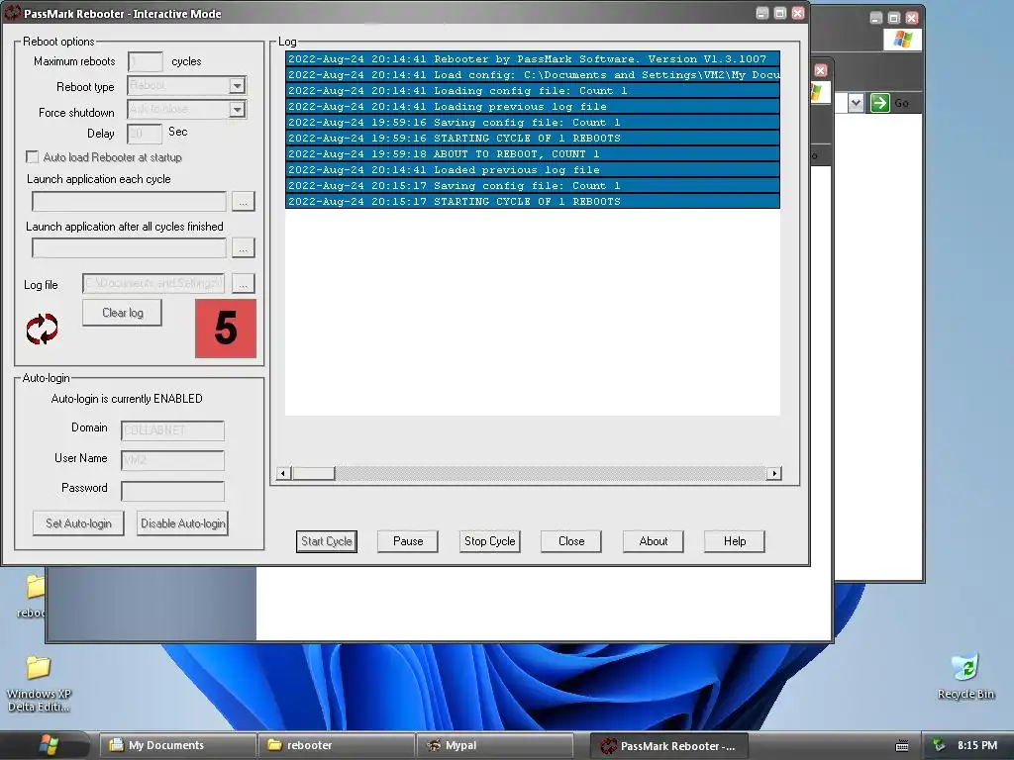Browse for application launched each cycle
Viewport: 1014px width, 760px height.
click(x=244, y=202)
